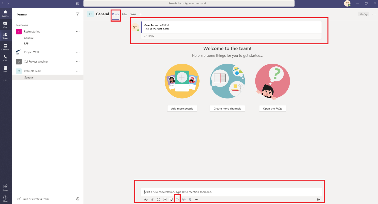This screenshot has height=204, width=378.
Task: Click the Gene Turner sender name
Action: coord(151,25)
